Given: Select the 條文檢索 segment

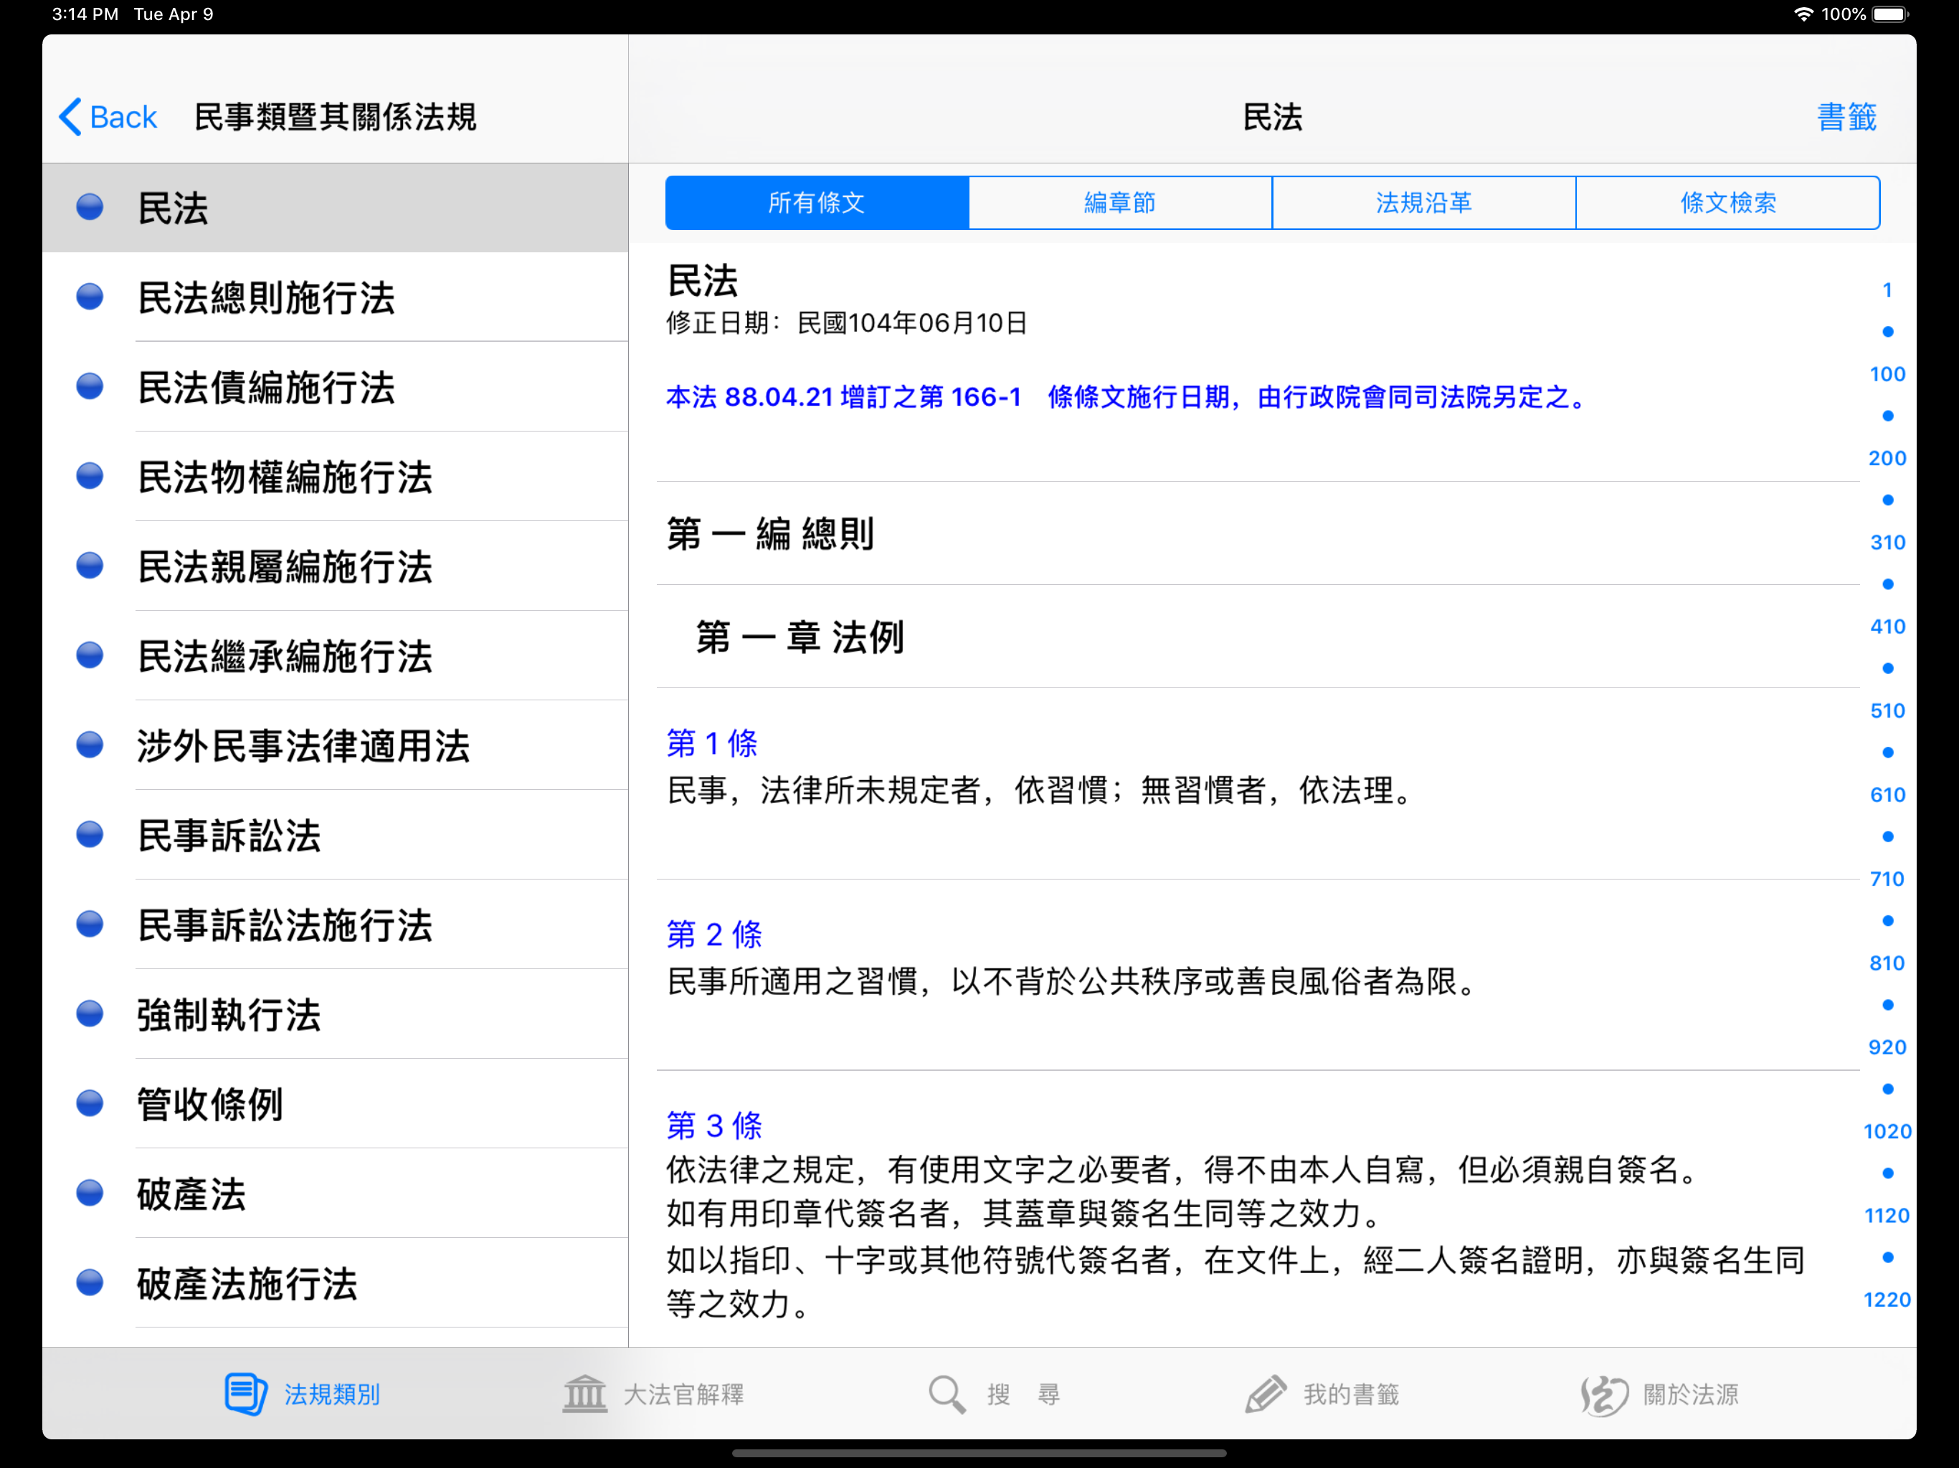Looking at the screenshot, I should click(x=1727, y=203).
